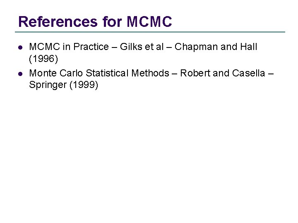The width and height of the screenshot is (298, 223).
Task: Click the horizontal line below the title
Action: 150,32
